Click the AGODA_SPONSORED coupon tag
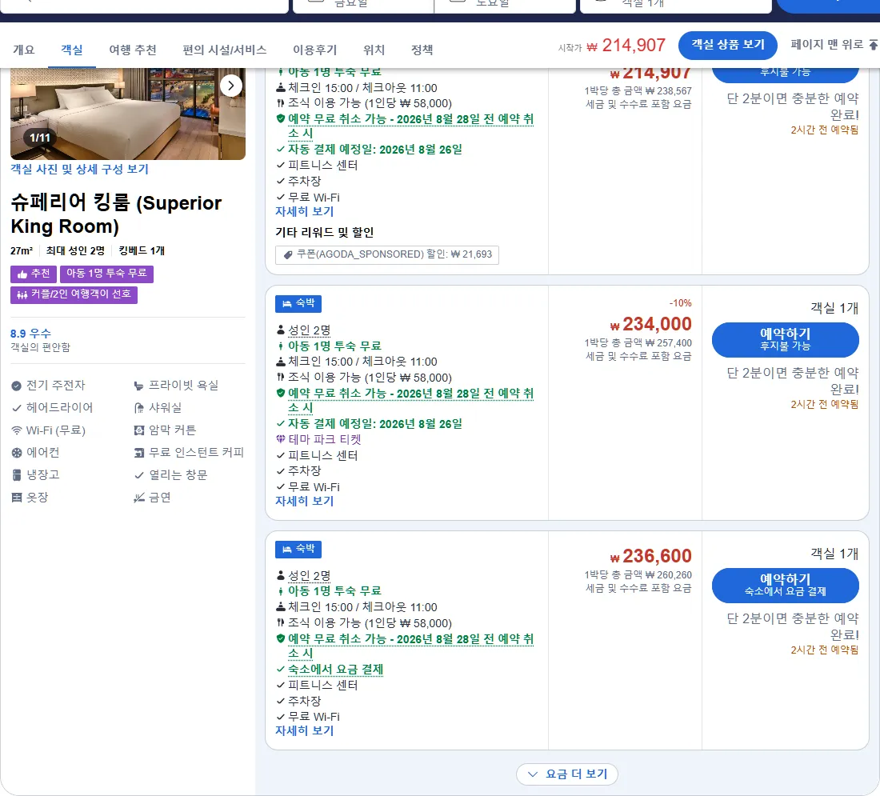The image size is (880, 796). tap(386, 255)
